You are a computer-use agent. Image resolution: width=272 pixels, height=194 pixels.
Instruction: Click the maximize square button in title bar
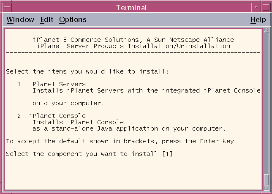click(266, 7)
